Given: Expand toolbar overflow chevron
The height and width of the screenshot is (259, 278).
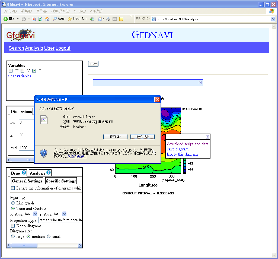Looking at the screenshot, I should [131, 17].
